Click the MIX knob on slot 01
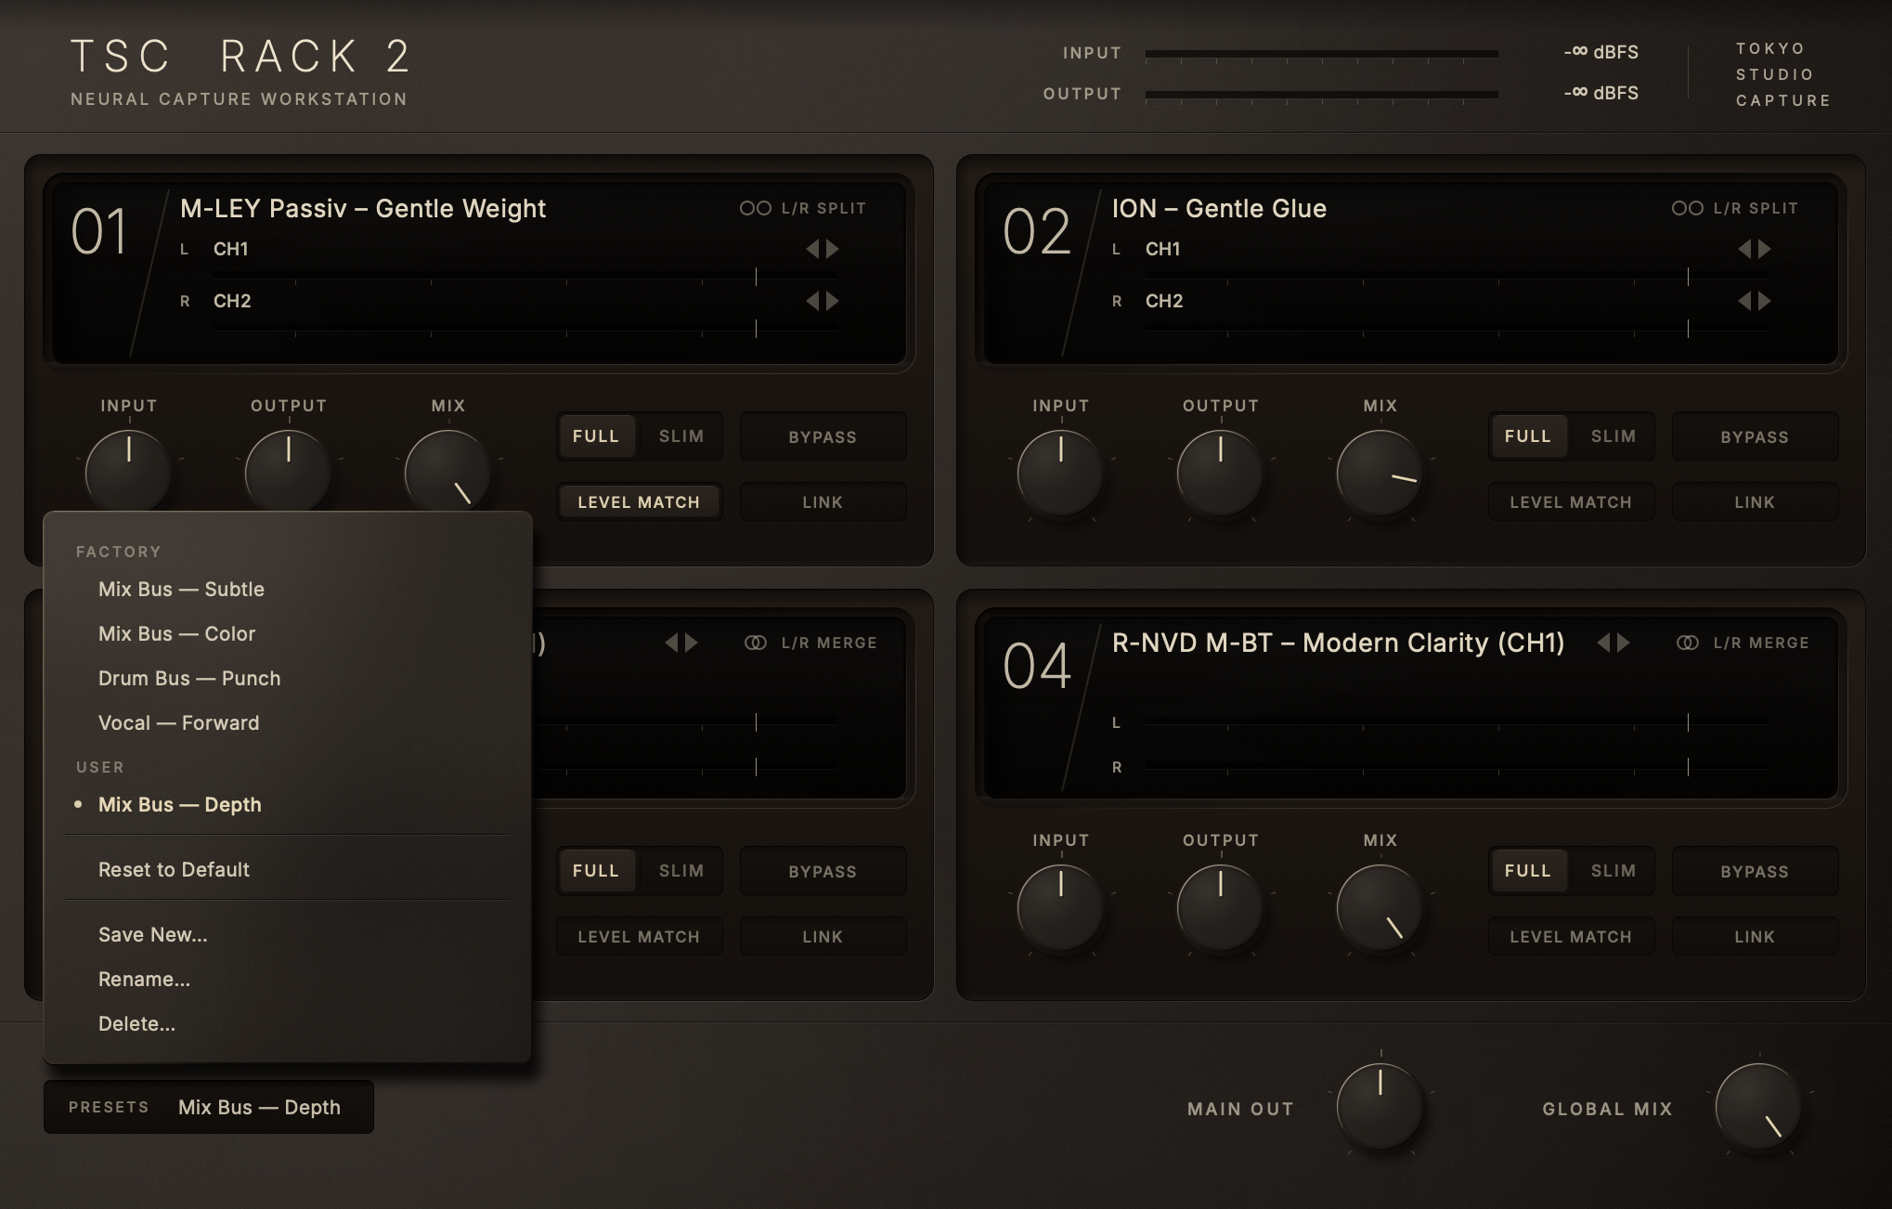 pos(448,473)
